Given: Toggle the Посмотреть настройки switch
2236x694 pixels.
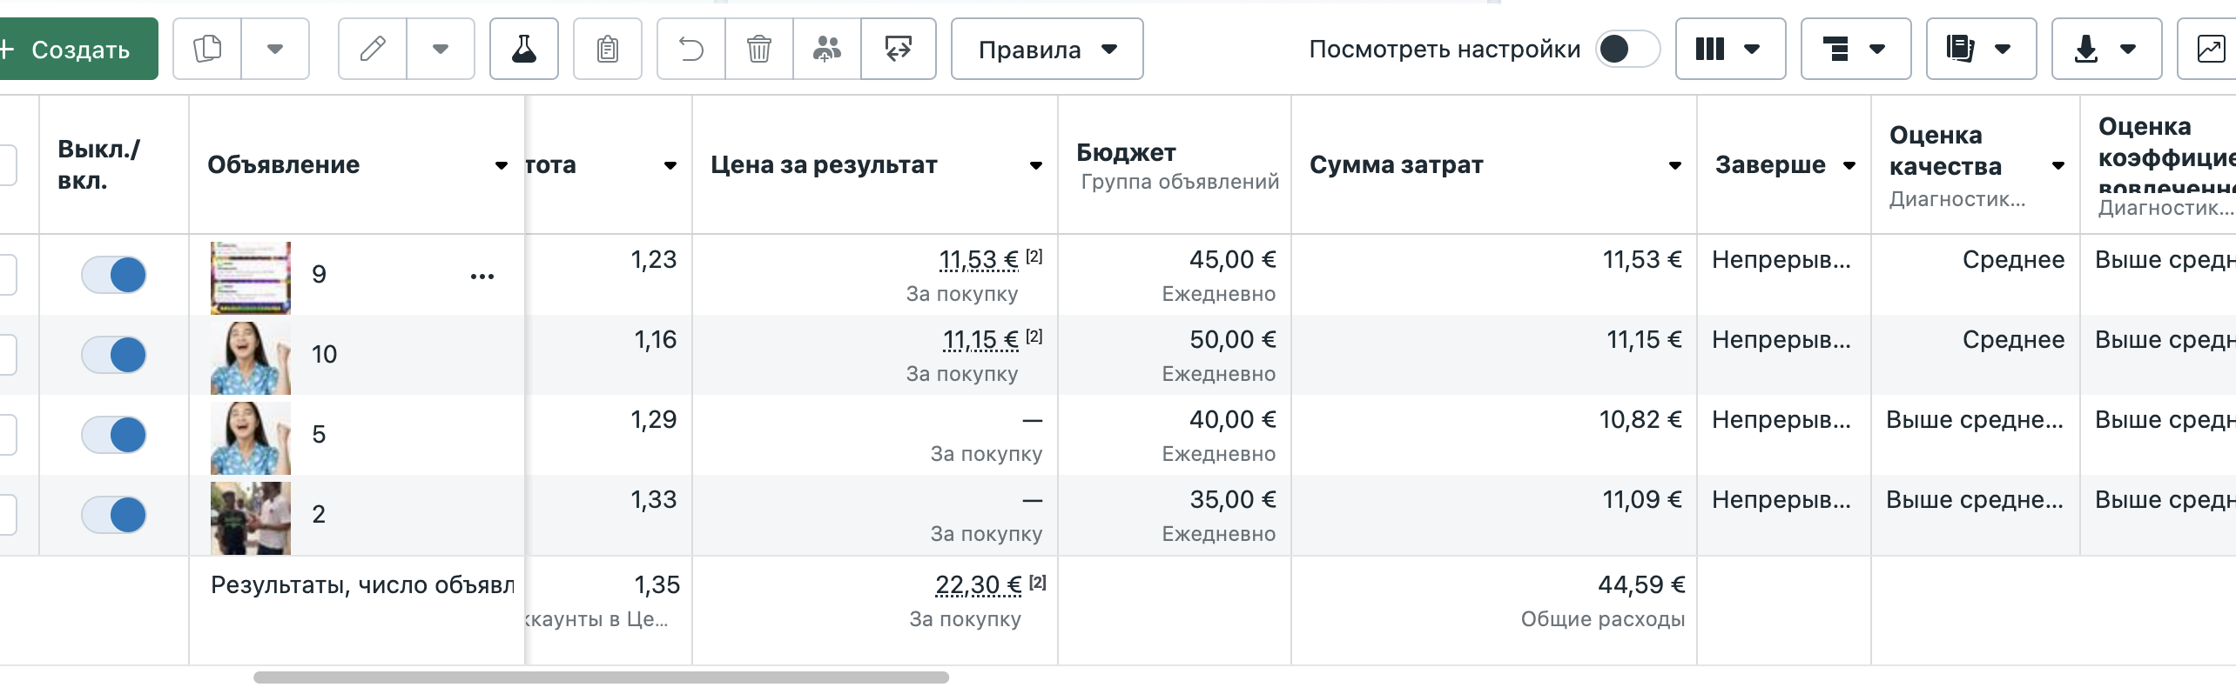Looking at the screenshot, I should [x=1627, y=49].
